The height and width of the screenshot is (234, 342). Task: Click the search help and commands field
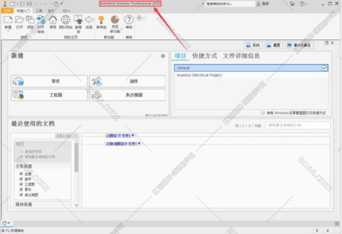coord(230,4)
